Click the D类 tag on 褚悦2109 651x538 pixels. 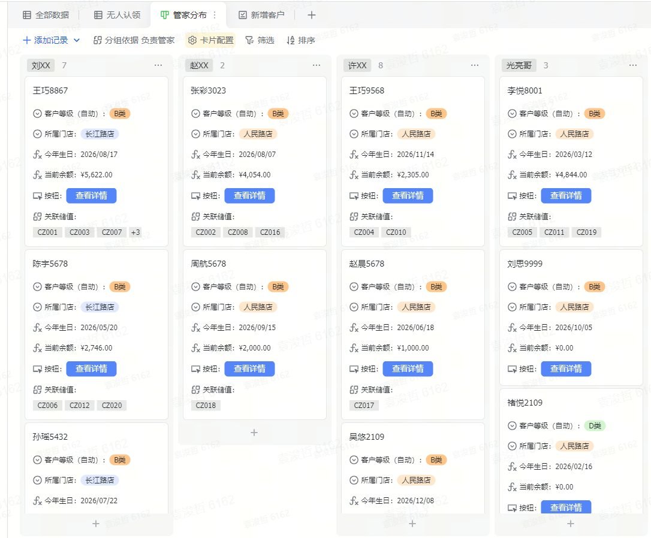(595, 425)
